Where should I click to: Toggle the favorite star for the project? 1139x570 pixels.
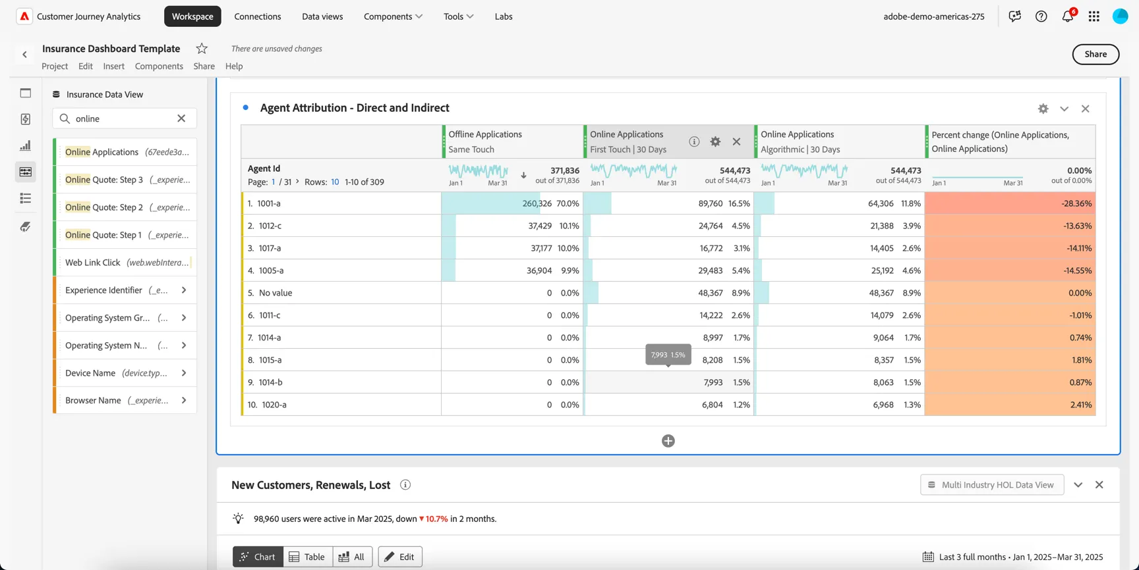[x=202, y=49]
